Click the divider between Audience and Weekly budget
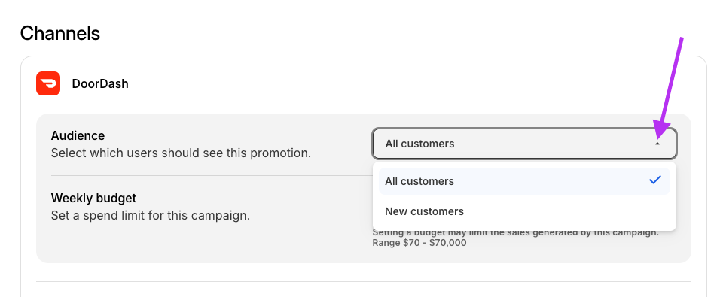This screenshot has height=297, width=723. (x=211, y=175)
